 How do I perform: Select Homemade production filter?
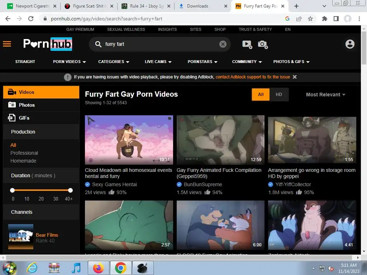pos(23,161)
